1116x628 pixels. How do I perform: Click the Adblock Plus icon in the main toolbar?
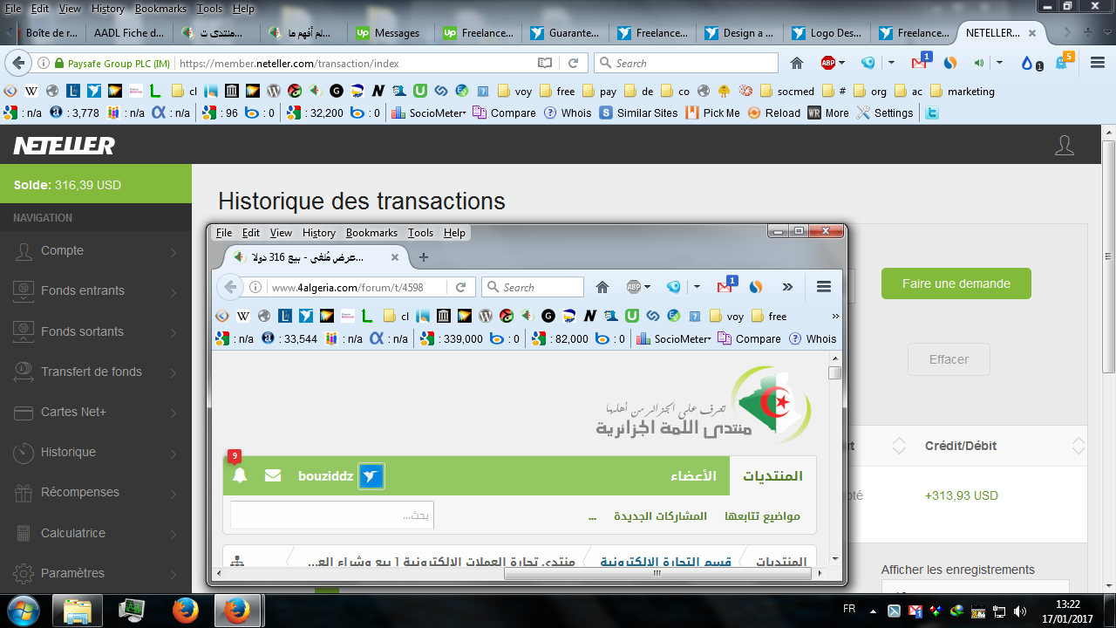click(827, 63)
